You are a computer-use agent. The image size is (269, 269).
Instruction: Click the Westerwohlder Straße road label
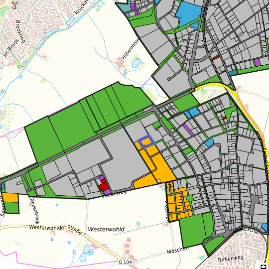pos(56,229)
